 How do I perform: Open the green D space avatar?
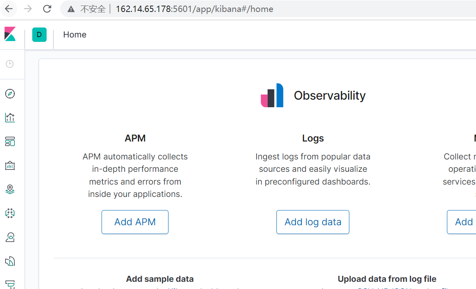point(39,35)
